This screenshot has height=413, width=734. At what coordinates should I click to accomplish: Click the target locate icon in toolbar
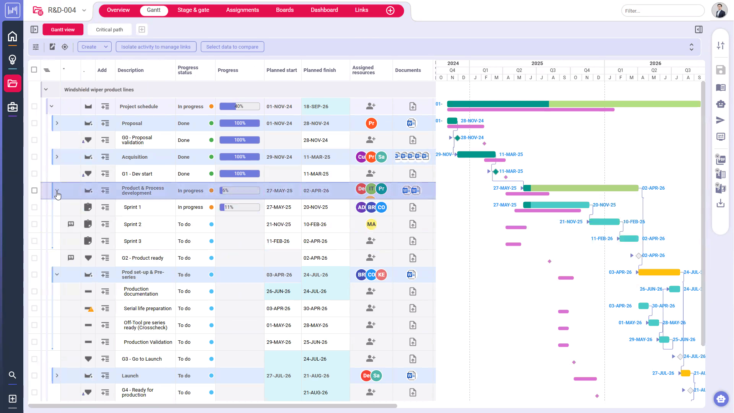[x=65, y=47]
